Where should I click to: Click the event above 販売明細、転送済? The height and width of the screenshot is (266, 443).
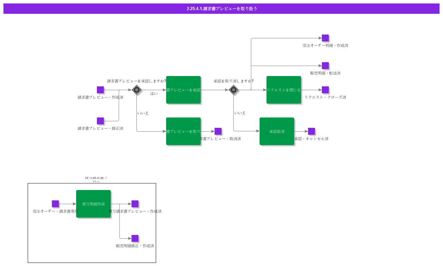pos(325,66)
